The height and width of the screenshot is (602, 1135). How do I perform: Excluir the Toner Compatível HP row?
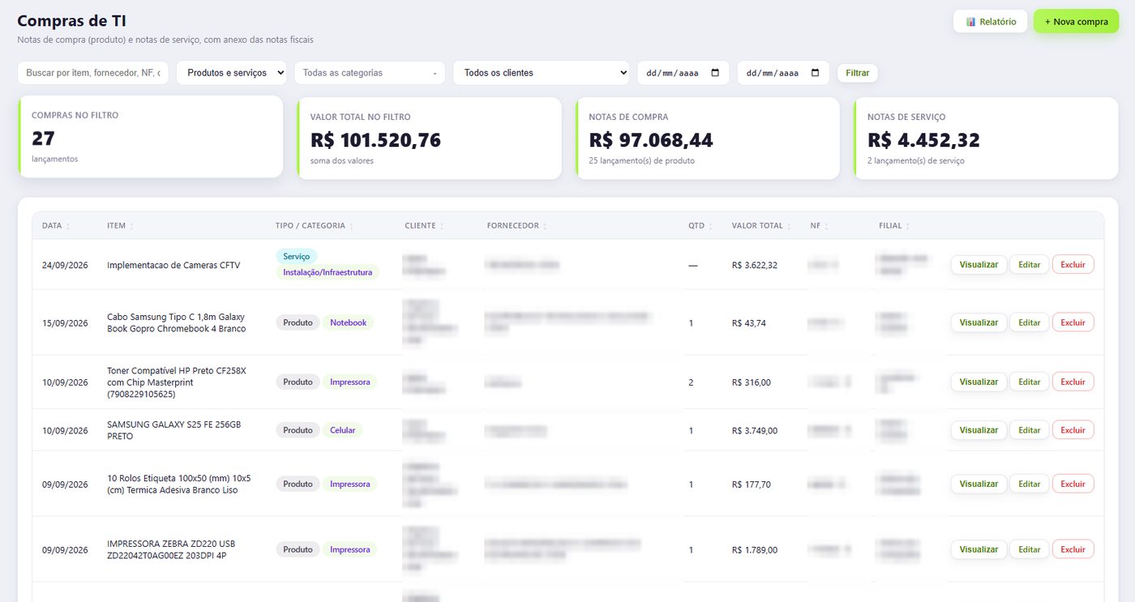pos(1073,382)
